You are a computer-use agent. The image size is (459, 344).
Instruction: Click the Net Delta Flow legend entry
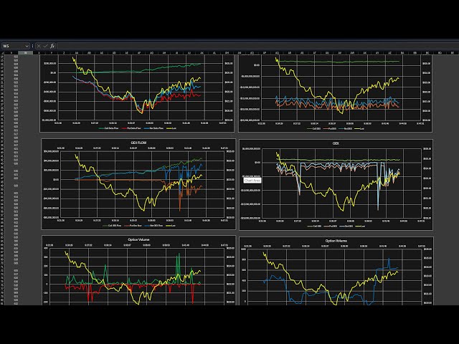coord(153,128)
